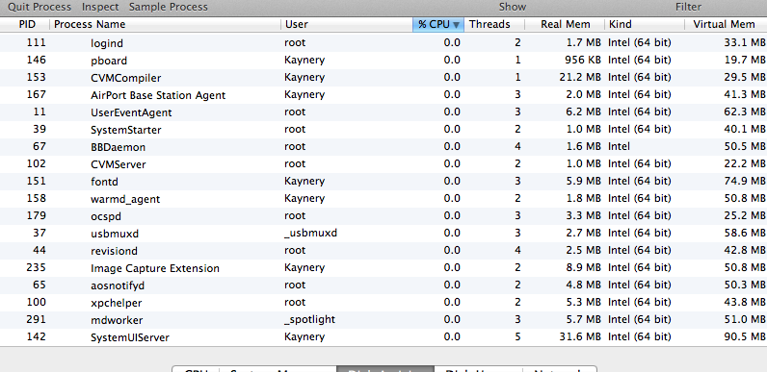Viewport: 767px width, 372px height.
Task: Click the _usbmuxd user cell
Action: click(310, 233)
